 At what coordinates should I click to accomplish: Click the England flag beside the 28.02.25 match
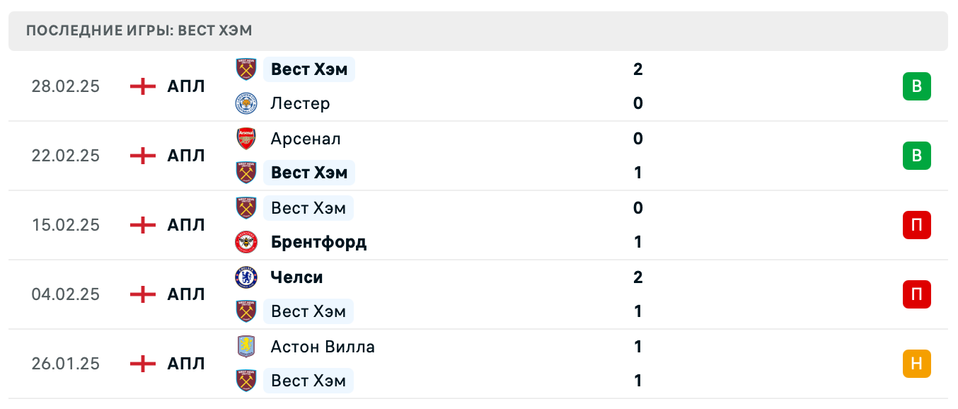pos(144,86)
